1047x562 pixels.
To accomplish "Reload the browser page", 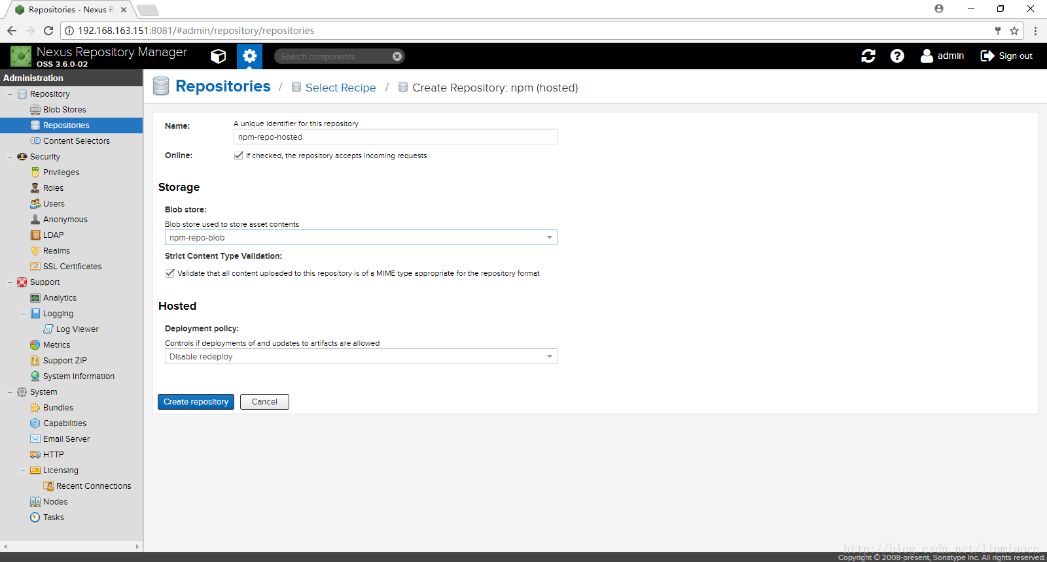I will pyautogui.click(x=48, y=31).
